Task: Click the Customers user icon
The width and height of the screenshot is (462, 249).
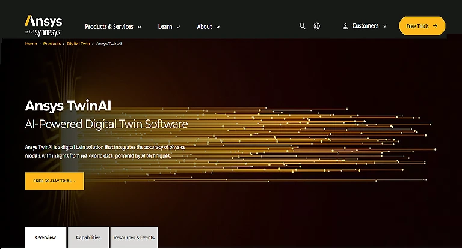Action: (345, 26)
